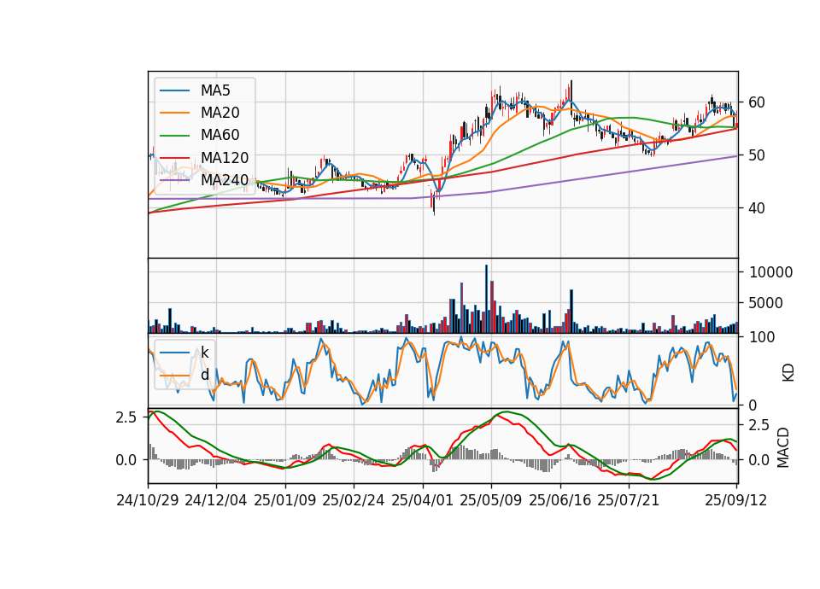The height and width of the screenshot is (589, 820).
Task: Click the 25/06/16 date axis label
Action: (x=559, y=500)
